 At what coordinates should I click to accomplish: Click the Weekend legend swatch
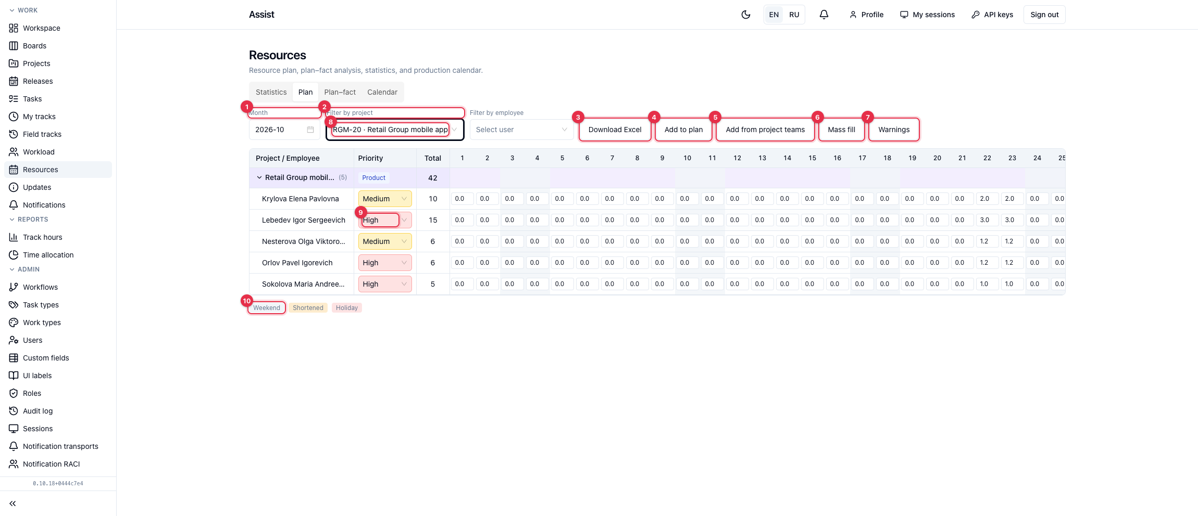click(267, 308)
